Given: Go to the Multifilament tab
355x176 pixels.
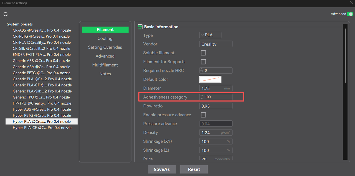Looking at the screenshot, I should coord(105,65).
